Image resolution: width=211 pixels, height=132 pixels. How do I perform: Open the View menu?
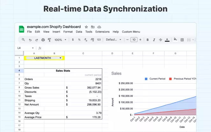coord(46,32)
